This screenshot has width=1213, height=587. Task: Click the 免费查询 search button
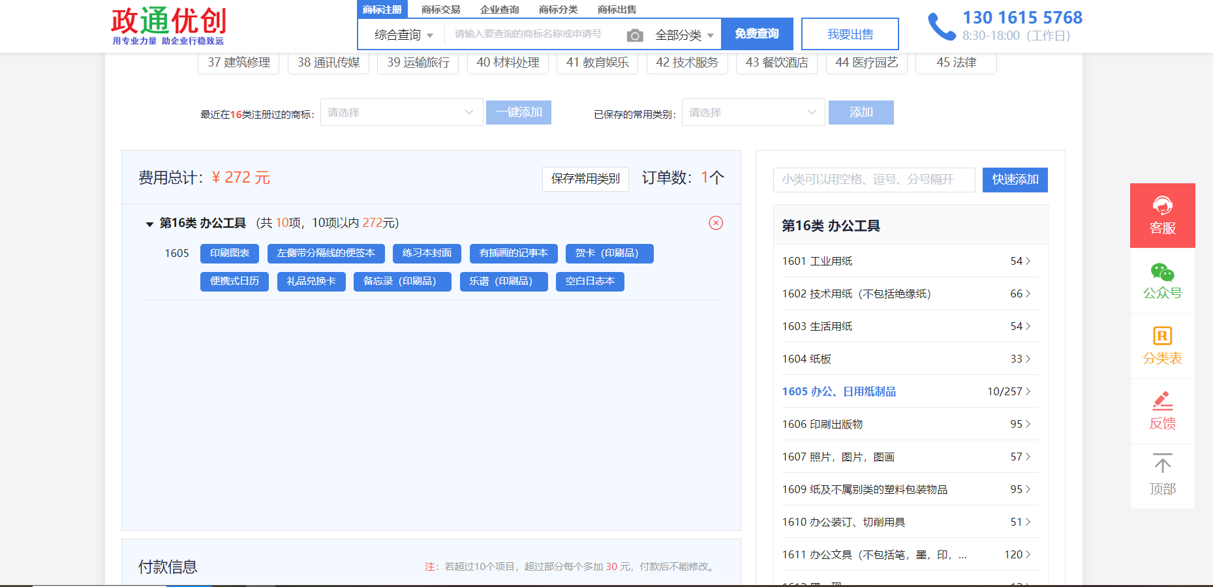(x=757, y=34)
